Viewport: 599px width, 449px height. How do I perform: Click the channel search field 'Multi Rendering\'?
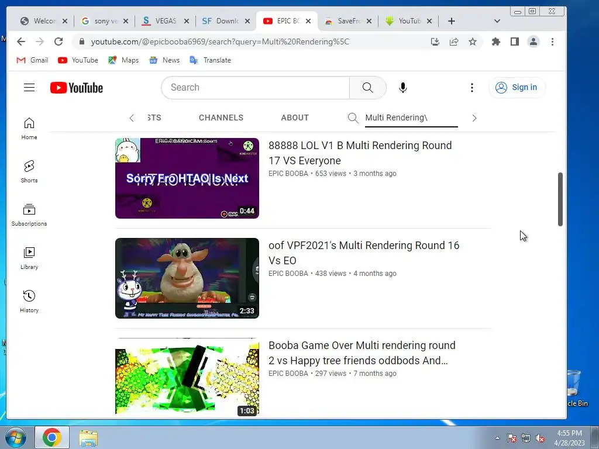pos(411,118)
